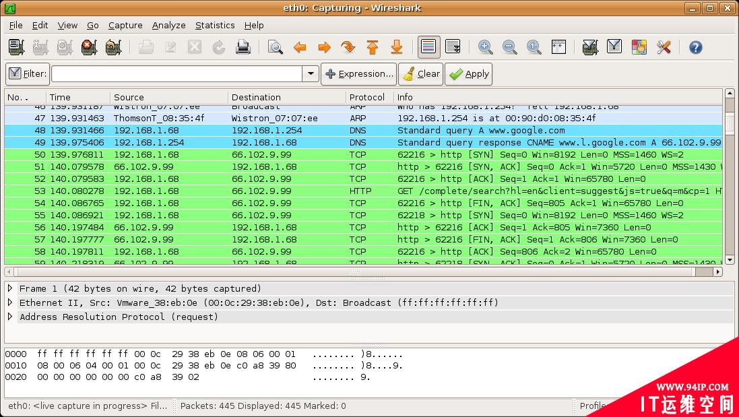Click the packet list scroll-down arrow
This screenshot has width=739, height=417.
pos(730,259)
